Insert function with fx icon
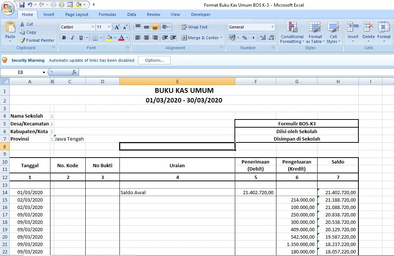Viewport: 394px width, 256px height. point(74,73)
